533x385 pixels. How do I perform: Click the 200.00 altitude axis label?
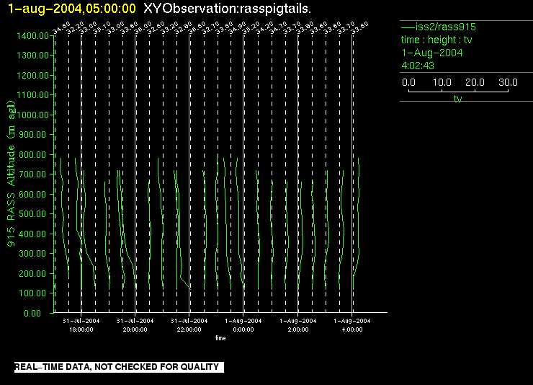click(32, 274)
